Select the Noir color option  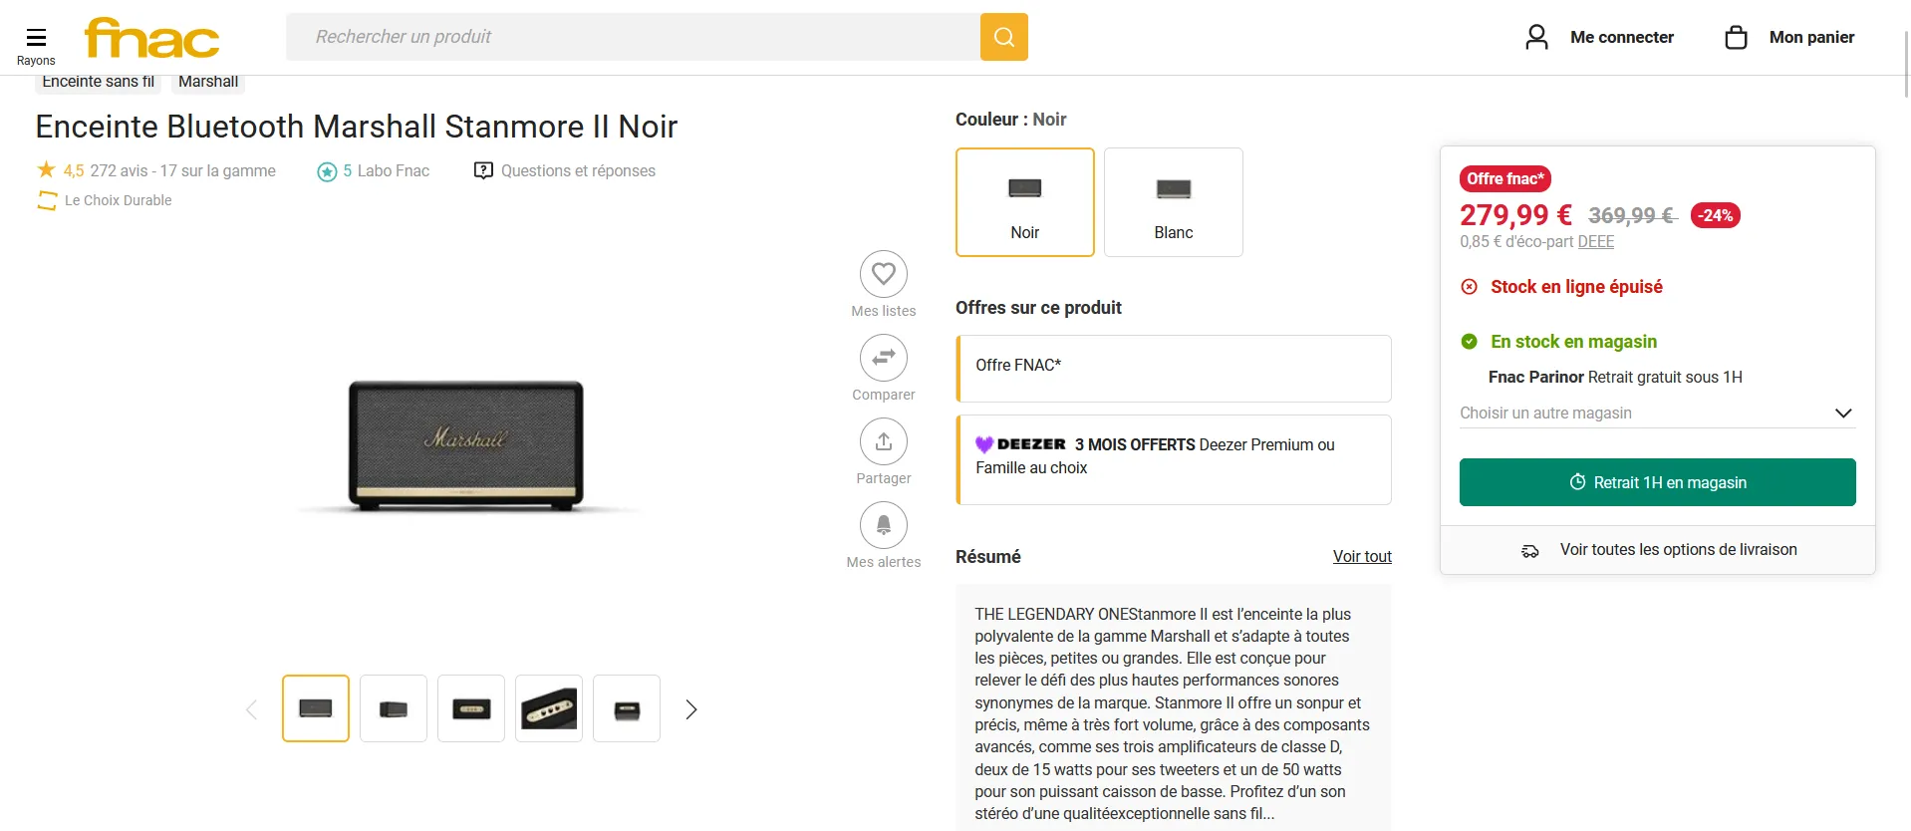[1024, 202]
